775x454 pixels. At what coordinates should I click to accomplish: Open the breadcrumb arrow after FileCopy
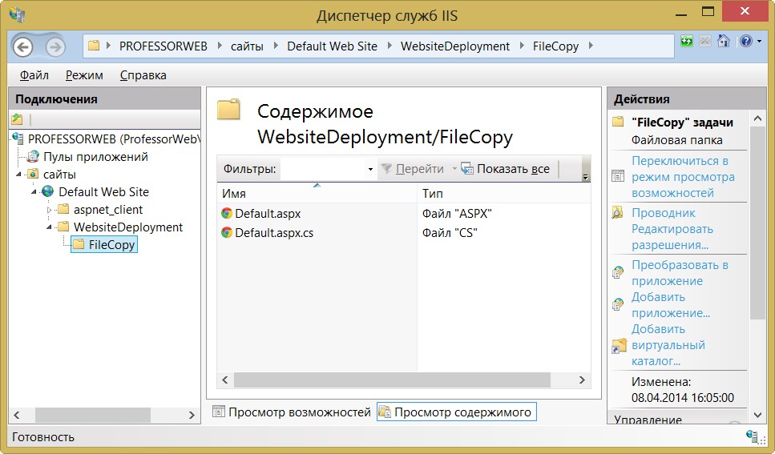click(591, 46)
